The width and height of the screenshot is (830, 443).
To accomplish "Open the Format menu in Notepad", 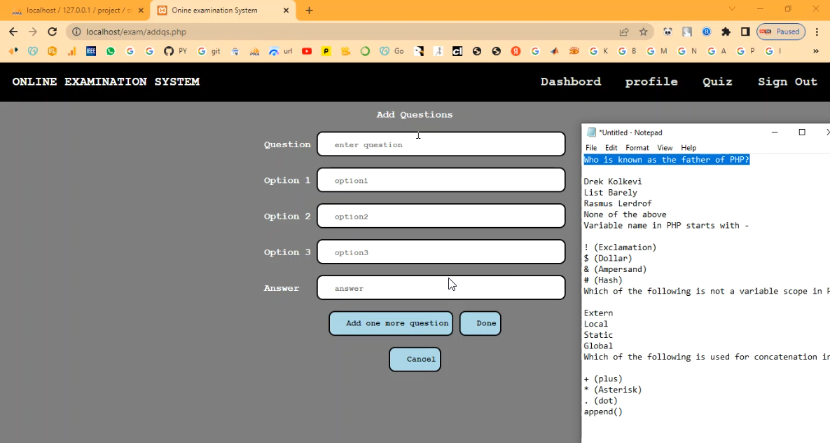I will tap(637, 148).
